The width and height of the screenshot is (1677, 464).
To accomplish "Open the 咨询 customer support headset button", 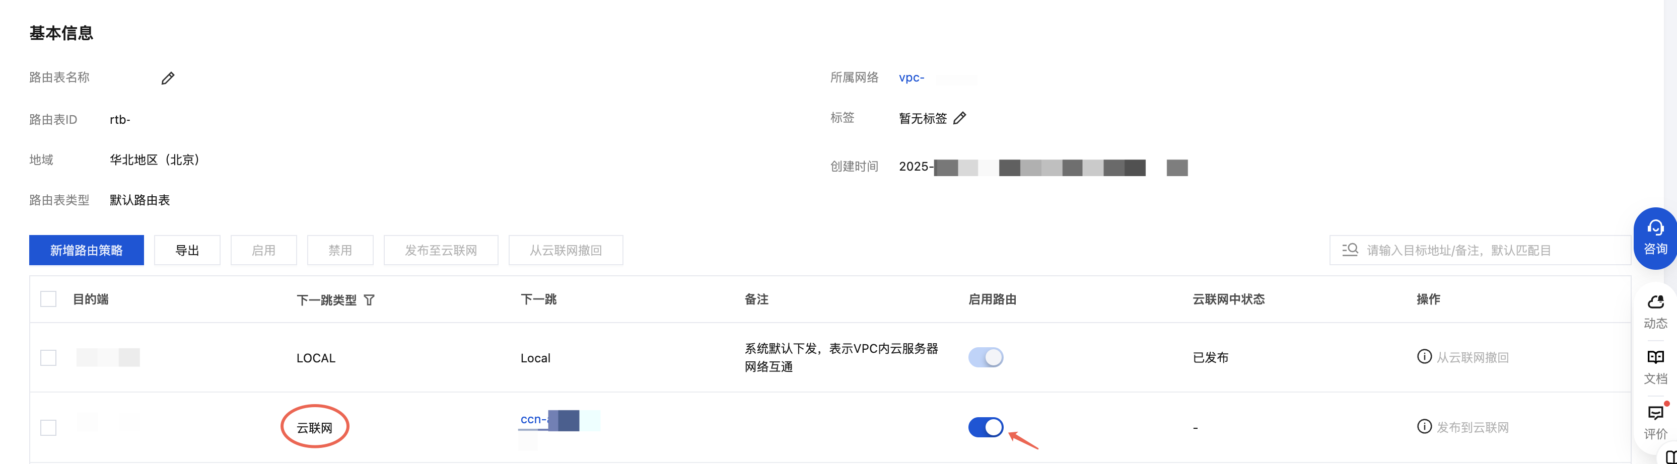I will (x=1655, y=238).
